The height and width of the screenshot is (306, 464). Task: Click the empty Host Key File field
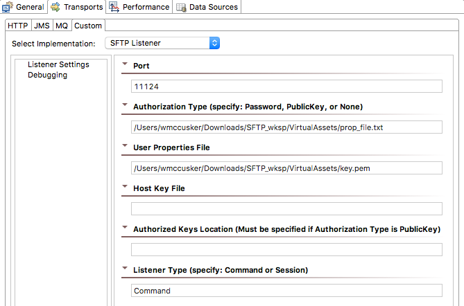tap(286, 209)
